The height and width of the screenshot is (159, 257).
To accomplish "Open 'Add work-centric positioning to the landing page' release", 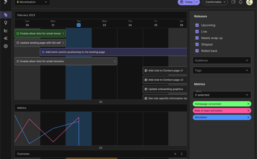I will point(113,52).
